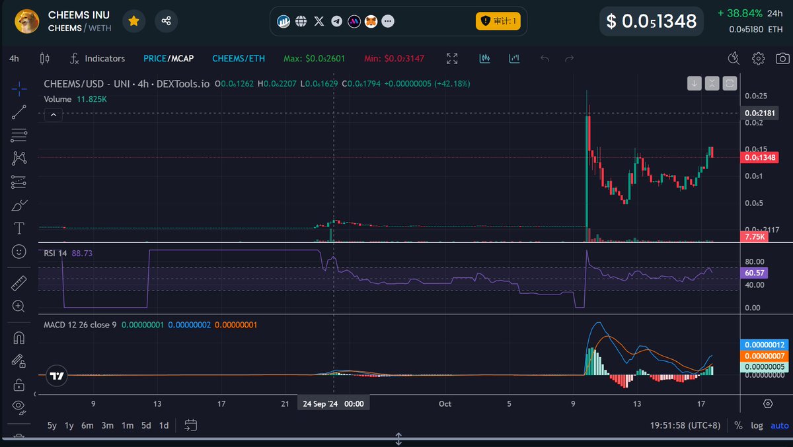Select the 6m date range
Image resolution: width=793 pixels, height=447 pixels.
tap(87, 425)
